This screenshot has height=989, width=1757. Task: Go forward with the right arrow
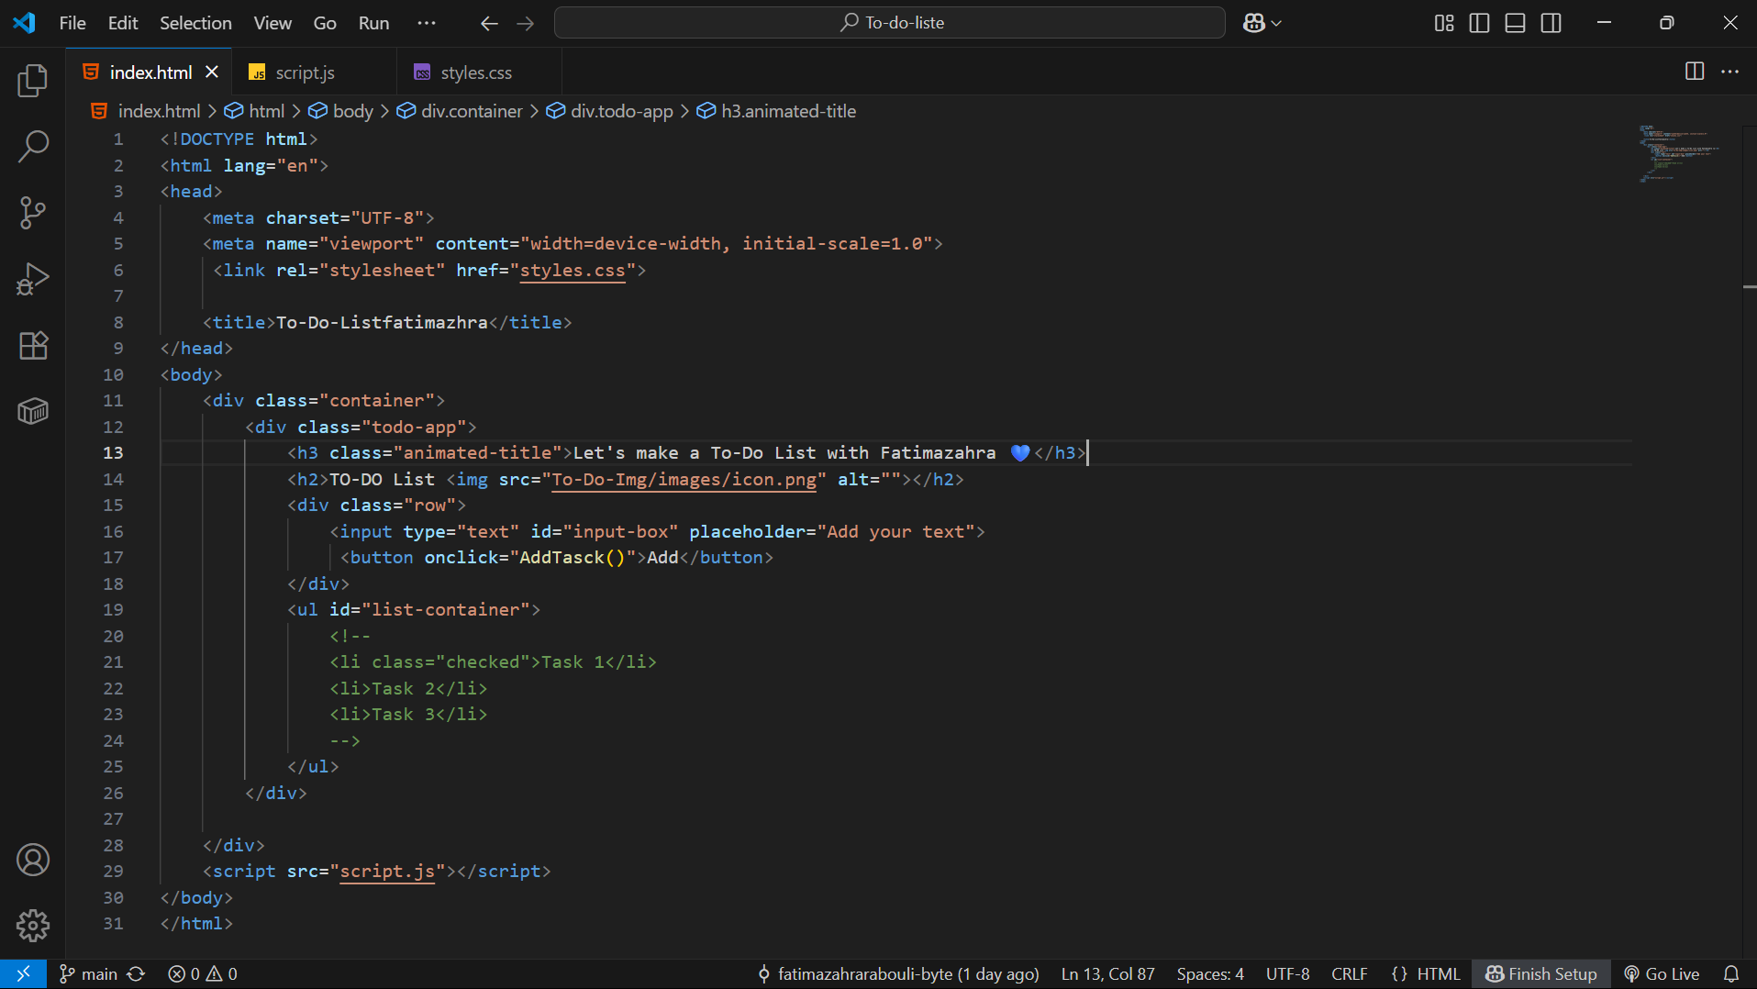[525, 23]
